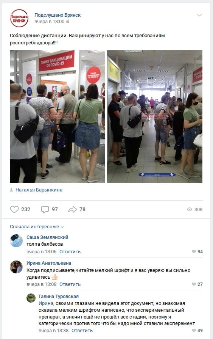Click the views eye icon
This screenshot has height=339, width=213.
[x=189, y=209]
